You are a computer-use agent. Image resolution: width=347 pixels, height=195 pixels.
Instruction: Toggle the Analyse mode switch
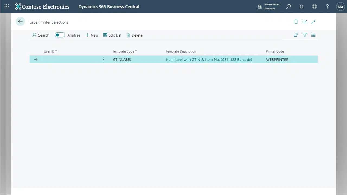60,35
